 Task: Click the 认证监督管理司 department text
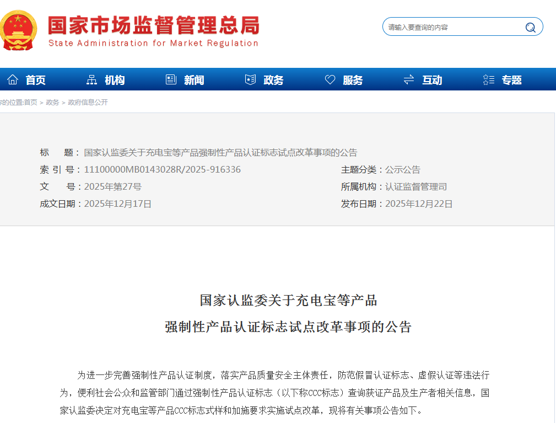tap(416, 186)
